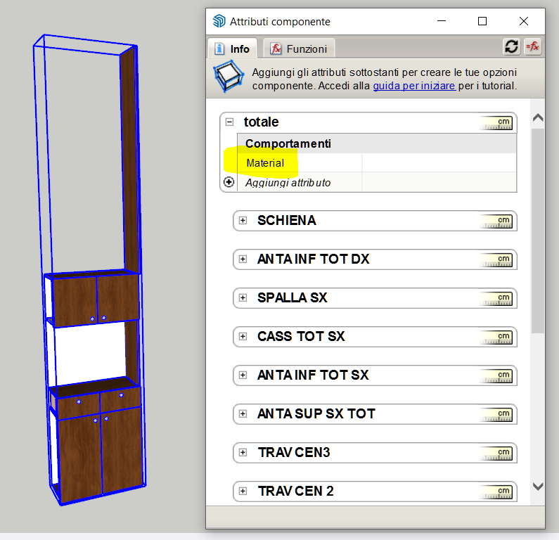Click the SCHIENA component title
This screenshot has width=559, height=540.
[287, 220]
